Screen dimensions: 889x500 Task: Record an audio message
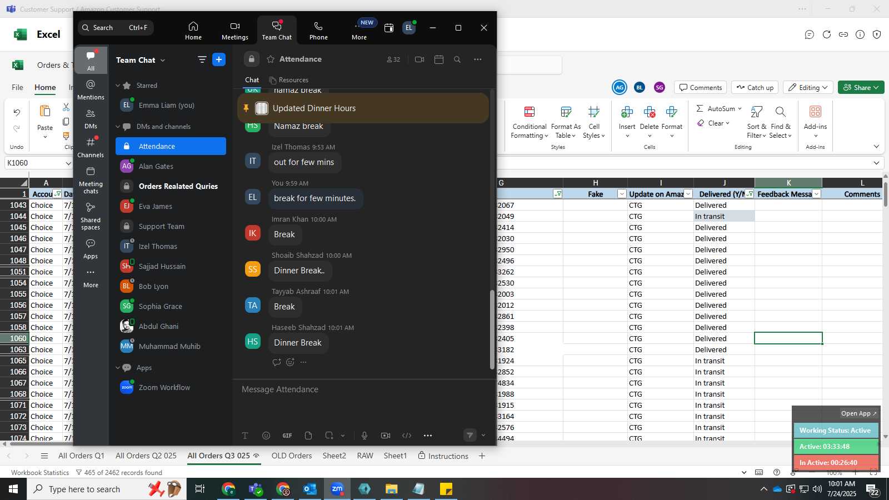pyautogui.click(x=364, y=436)
